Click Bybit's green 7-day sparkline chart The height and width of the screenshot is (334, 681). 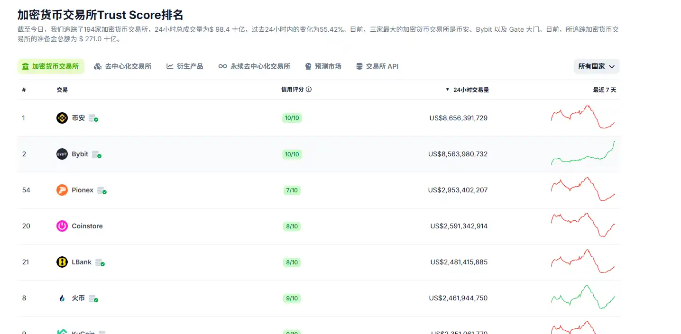pos(583,154)
